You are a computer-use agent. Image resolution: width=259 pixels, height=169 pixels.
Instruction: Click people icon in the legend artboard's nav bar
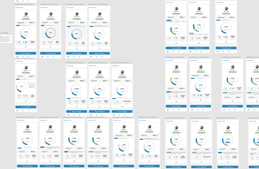(x=17, y=110)
